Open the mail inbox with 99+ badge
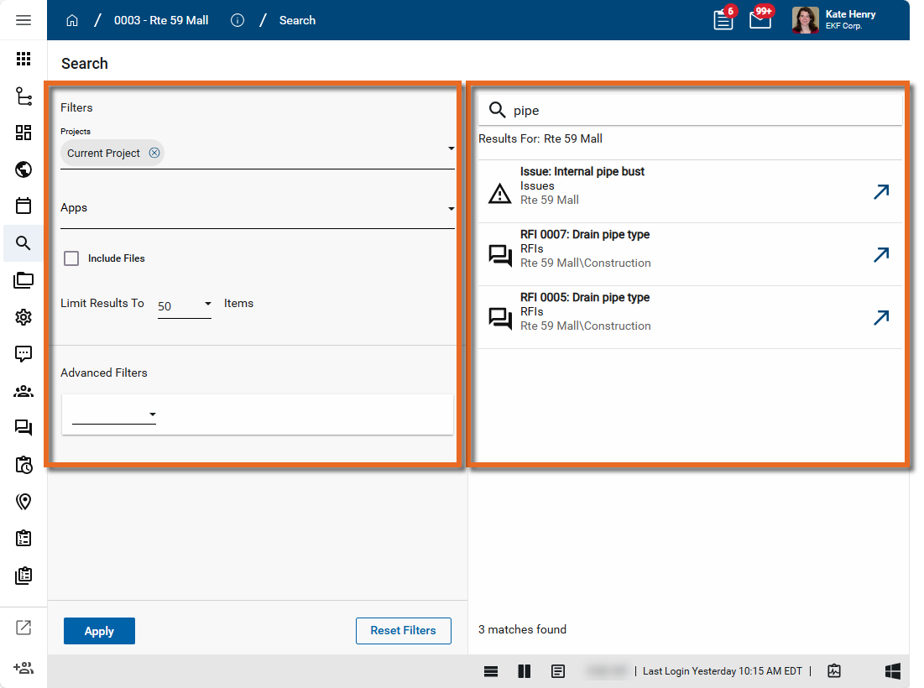 click(x=760, y=20)
